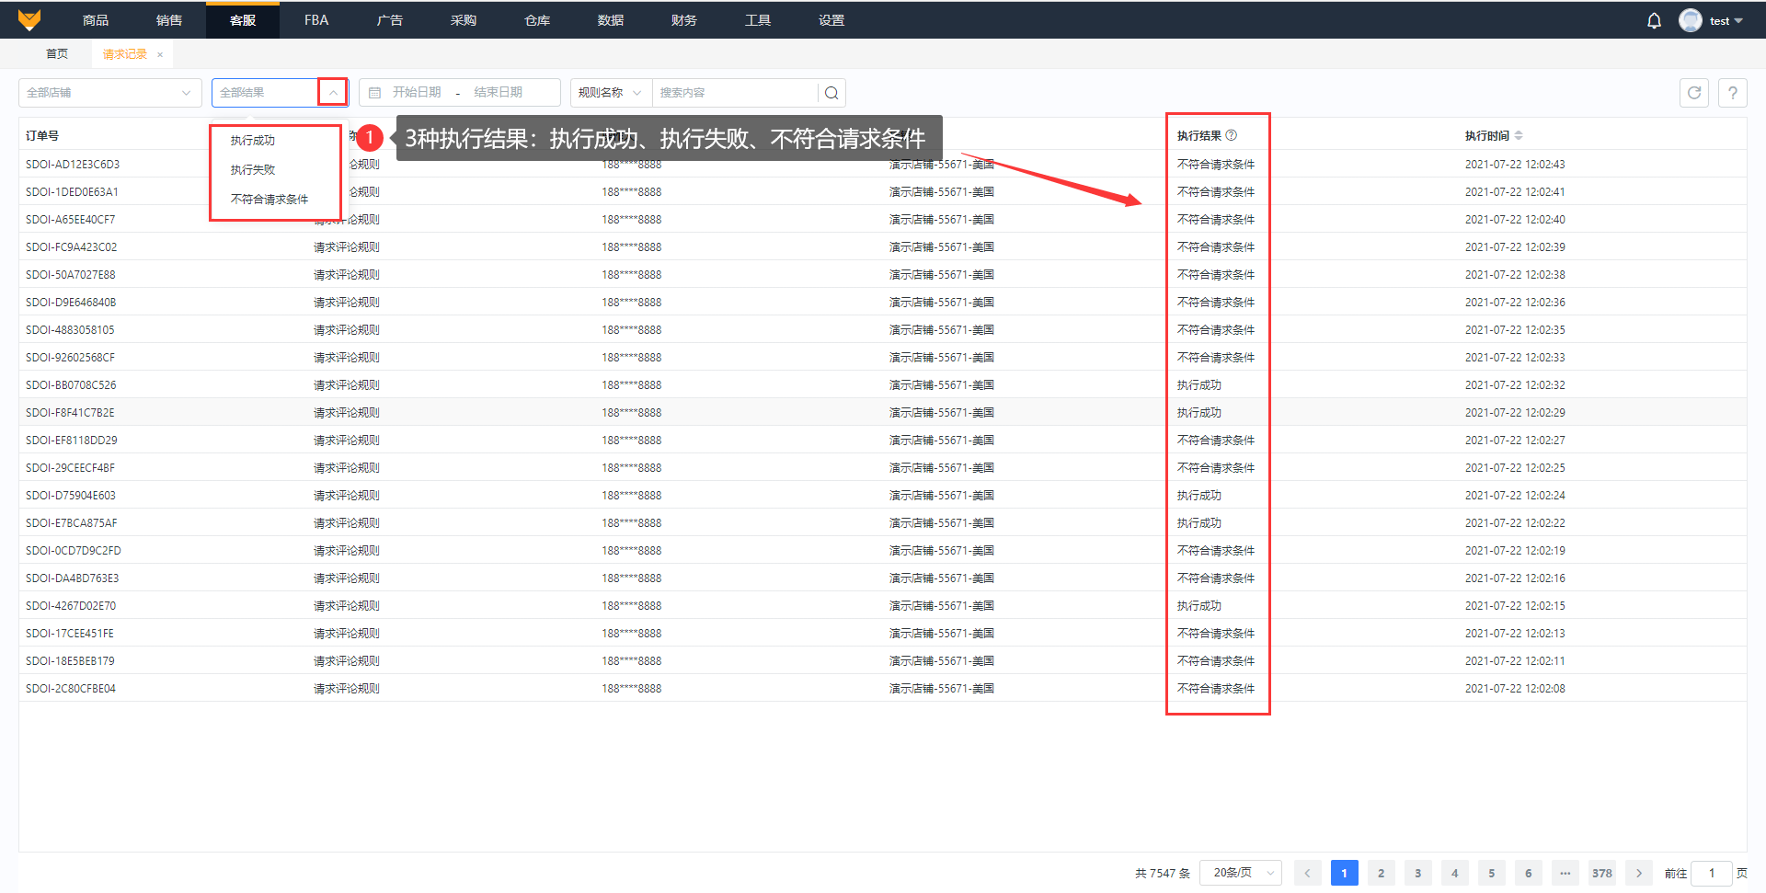Open the 广告 menu
Image resolution: width=1766 pixels, height=893 pixels.
coord(390,20)
